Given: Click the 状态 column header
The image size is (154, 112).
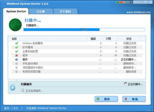Looking at the screenshot, I should (x=129, y=39).
